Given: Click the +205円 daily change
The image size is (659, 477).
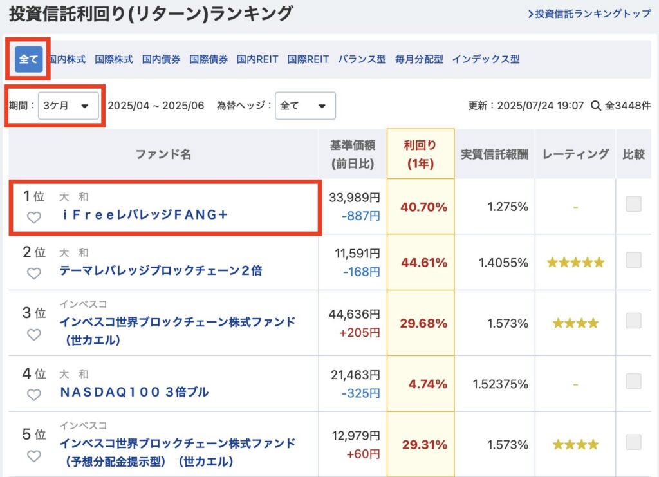Looking at the screenshot, I should (x=360, y=333).
